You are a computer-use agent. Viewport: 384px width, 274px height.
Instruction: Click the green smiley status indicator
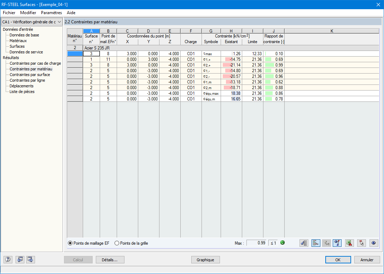click(x=283, y=243)
